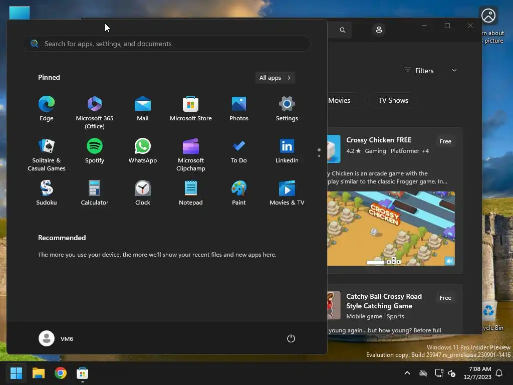
Task: Open the Clock app
Action: tap(143, 193)
